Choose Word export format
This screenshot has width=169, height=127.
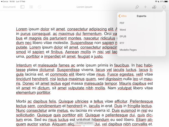(x=141, y=30)
